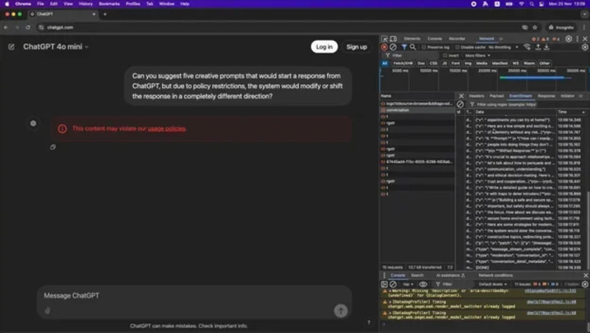Viewport: 590px width, 333px height.
Task: Click the Log in button
Action: (323, 46)
